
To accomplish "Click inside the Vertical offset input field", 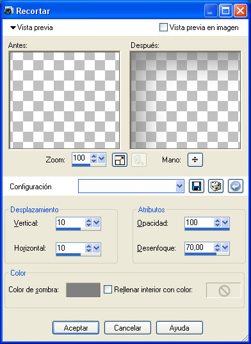I will coord(70,223).
